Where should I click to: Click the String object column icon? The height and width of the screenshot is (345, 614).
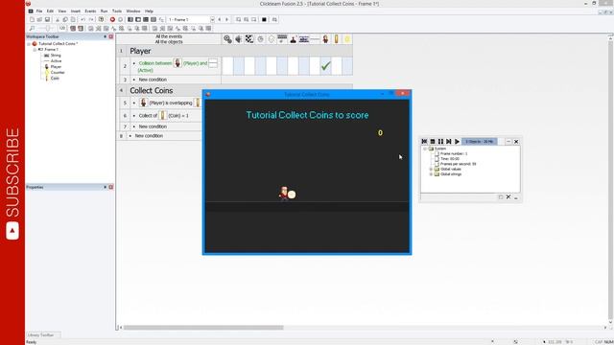304,38
